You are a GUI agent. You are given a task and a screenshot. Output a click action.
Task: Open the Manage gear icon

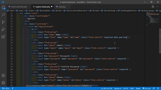(3, 83)
